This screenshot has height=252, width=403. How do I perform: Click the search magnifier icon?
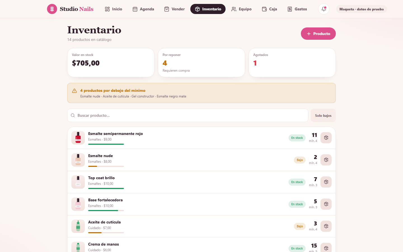73,115
